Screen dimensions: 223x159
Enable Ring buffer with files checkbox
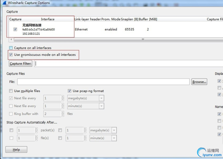[x=11, y=114]
